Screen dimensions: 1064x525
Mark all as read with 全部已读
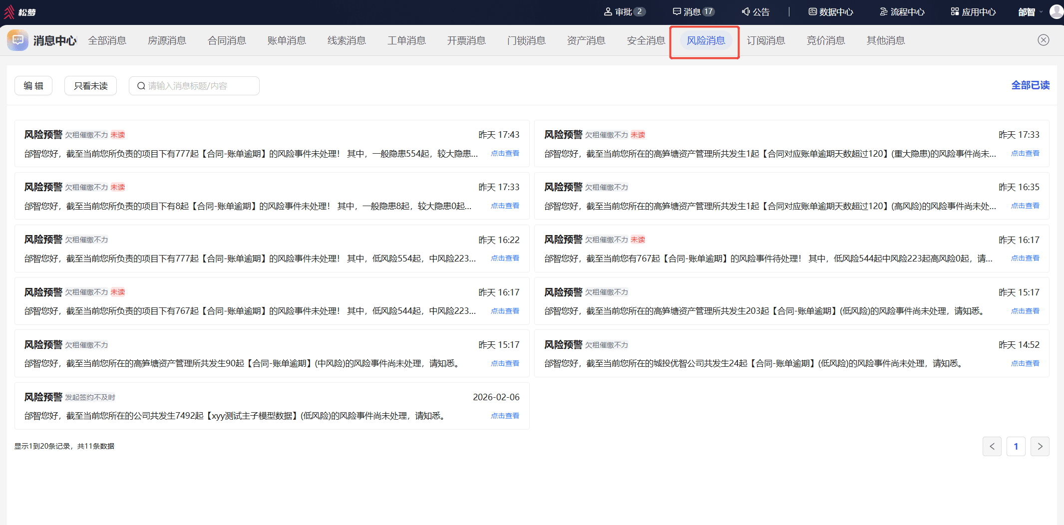(1030, 85)
